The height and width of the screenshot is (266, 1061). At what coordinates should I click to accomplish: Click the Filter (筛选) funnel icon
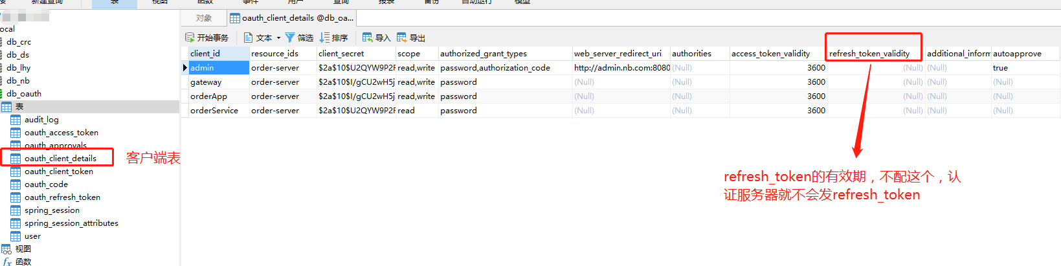click(x=290, y=38)
